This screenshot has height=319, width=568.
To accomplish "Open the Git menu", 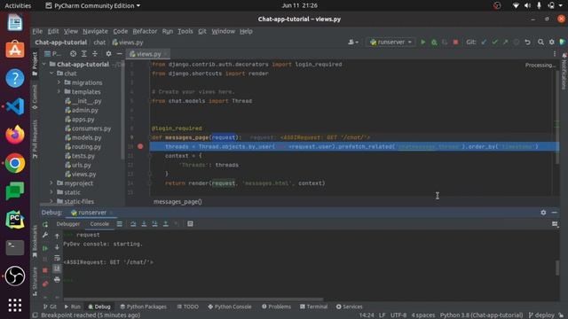I will pos(202,32).
